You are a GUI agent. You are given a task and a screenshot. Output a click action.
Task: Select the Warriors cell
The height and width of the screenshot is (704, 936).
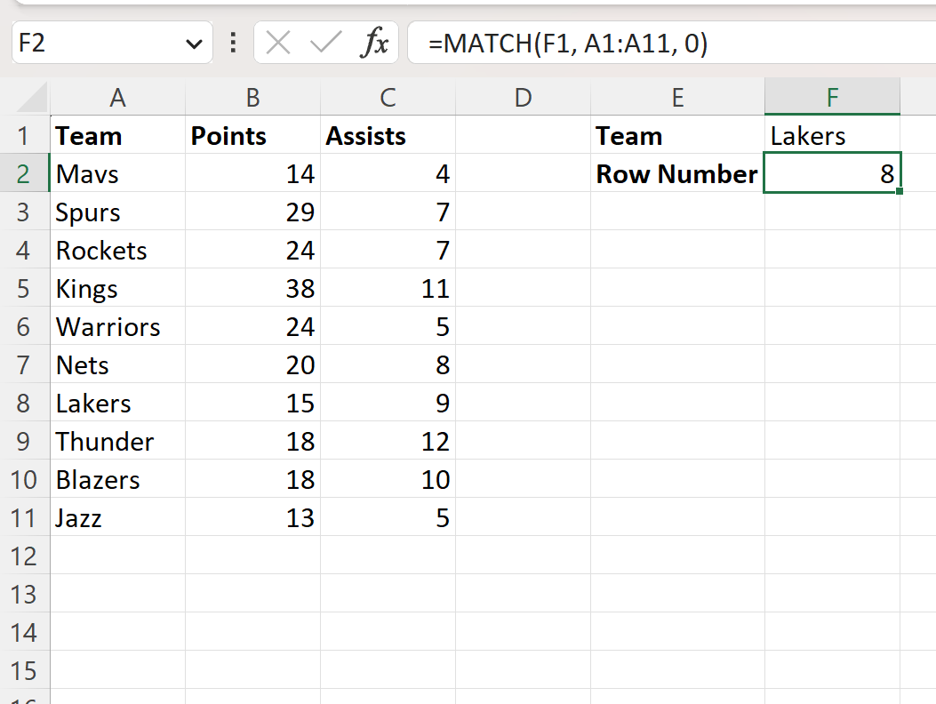point(117,327)
